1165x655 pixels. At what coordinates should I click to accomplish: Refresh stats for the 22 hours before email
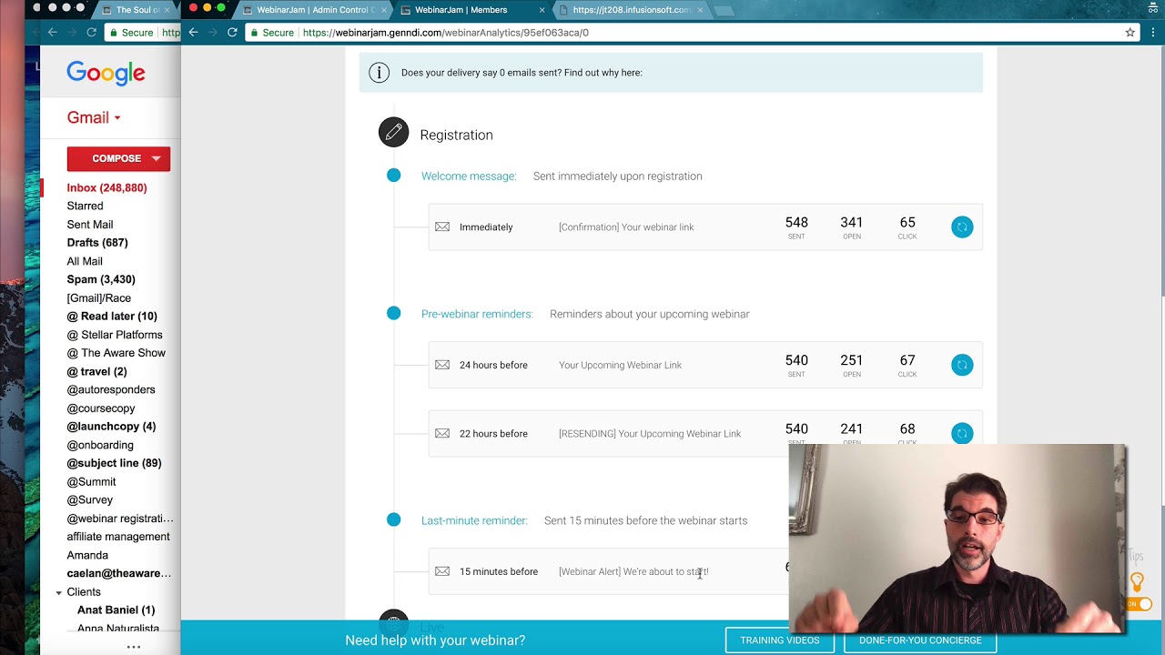[x=962, y=434]
